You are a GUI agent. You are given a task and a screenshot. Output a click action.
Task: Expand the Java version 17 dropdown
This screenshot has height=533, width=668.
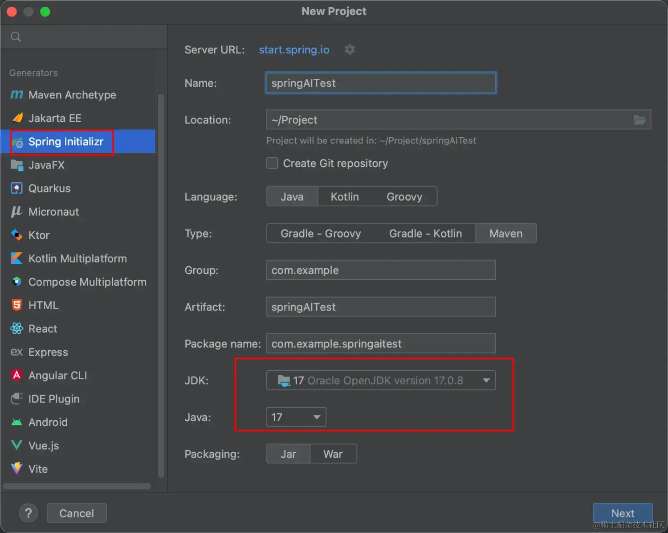click(x=296, y=417)
